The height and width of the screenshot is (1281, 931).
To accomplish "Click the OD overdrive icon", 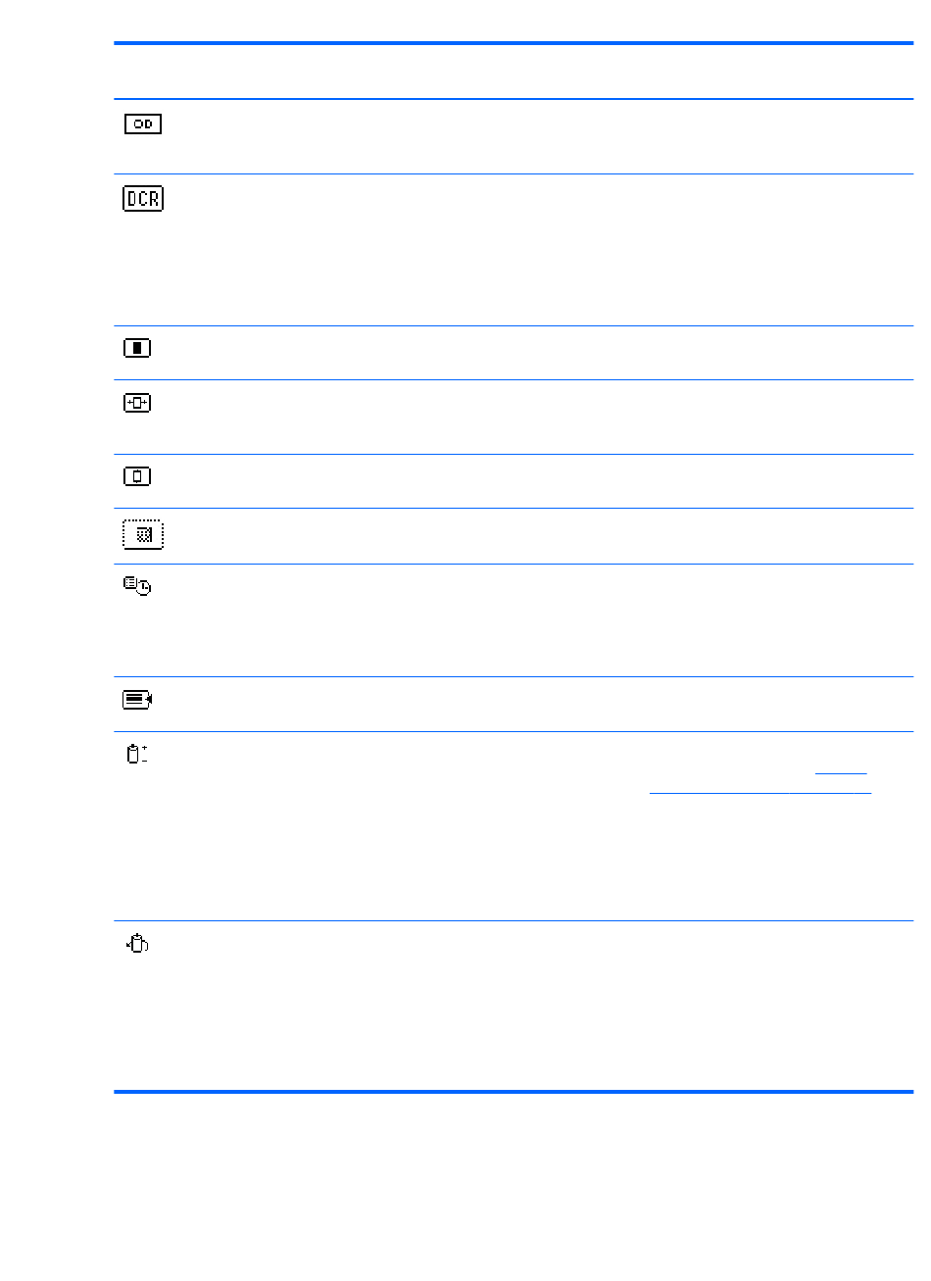I will coord(143,123).
